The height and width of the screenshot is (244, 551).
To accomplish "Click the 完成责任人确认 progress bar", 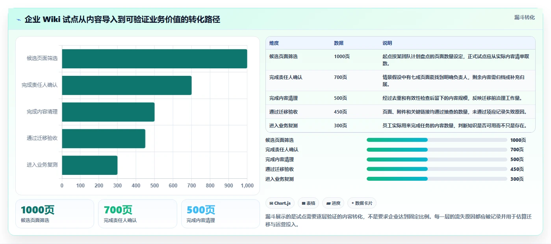I will 437,150.
